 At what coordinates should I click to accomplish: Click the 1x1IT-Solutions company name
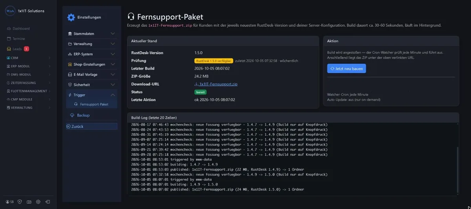pos(31,11)
